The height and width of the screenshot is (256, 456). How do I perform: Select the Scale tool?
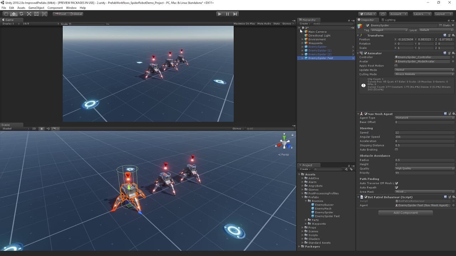tap(29, 14)
